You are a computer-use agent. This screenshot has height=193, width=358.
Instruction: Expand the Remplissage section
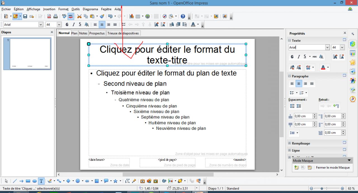pos(289,143)
